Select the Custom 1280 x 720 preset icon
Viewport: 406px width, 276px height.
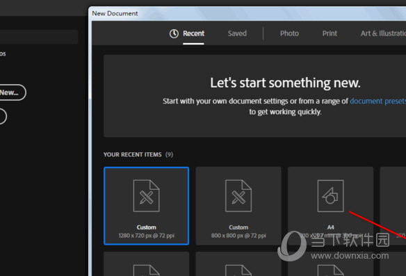click(x=146, y=196)
